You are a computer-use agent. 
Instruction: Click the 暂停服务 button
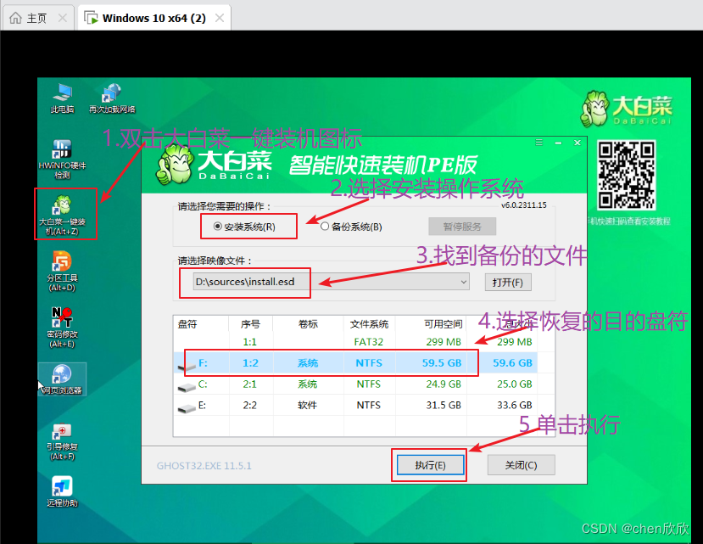click(462, 227)
